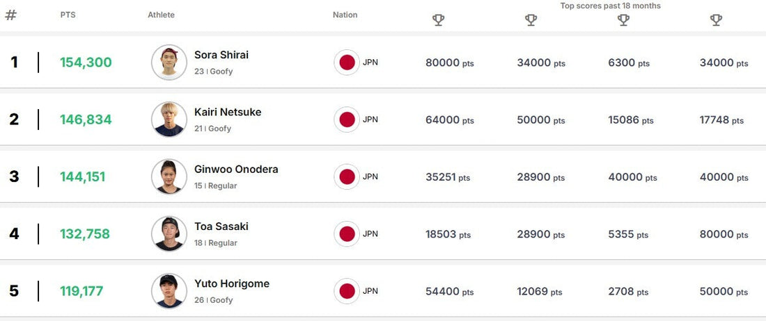This screenshot has height=321, width=766.
Task: Click Toa Sasaki's athlete name
Action: tap(221, 227)
